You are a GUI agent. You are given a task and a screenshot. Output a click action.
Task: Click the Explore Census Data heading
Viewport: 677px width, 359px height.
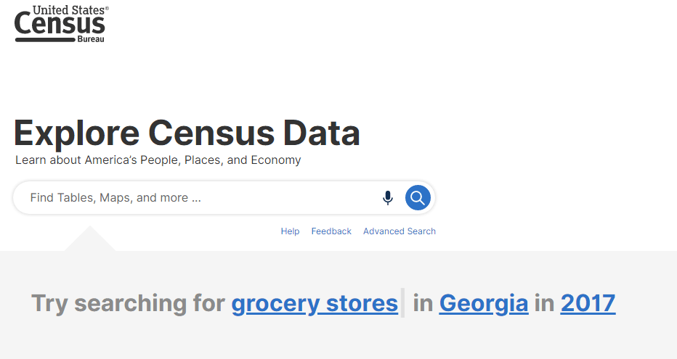[x=187, y=133]
